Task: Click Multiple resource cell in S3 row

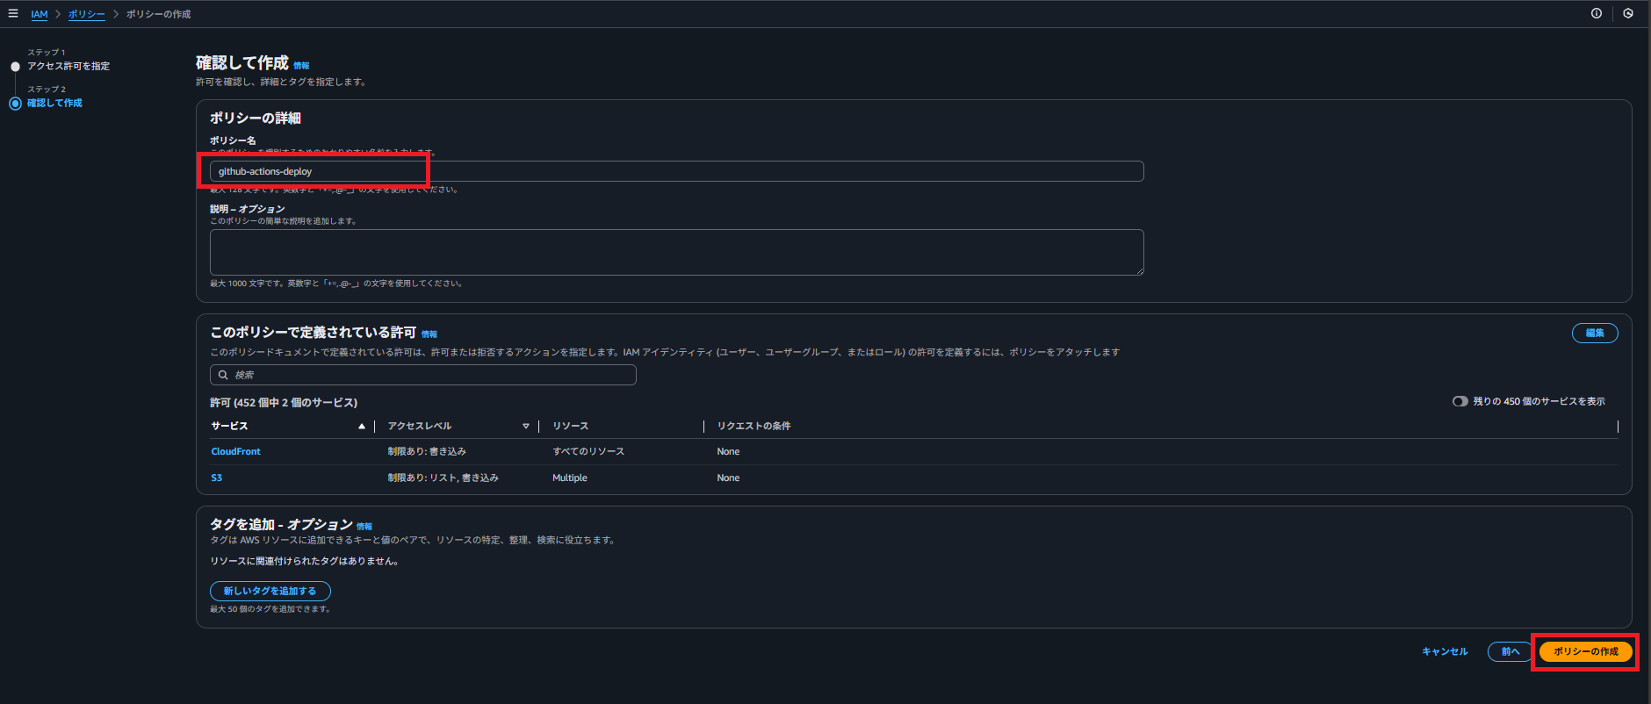Action: [570, 478]
